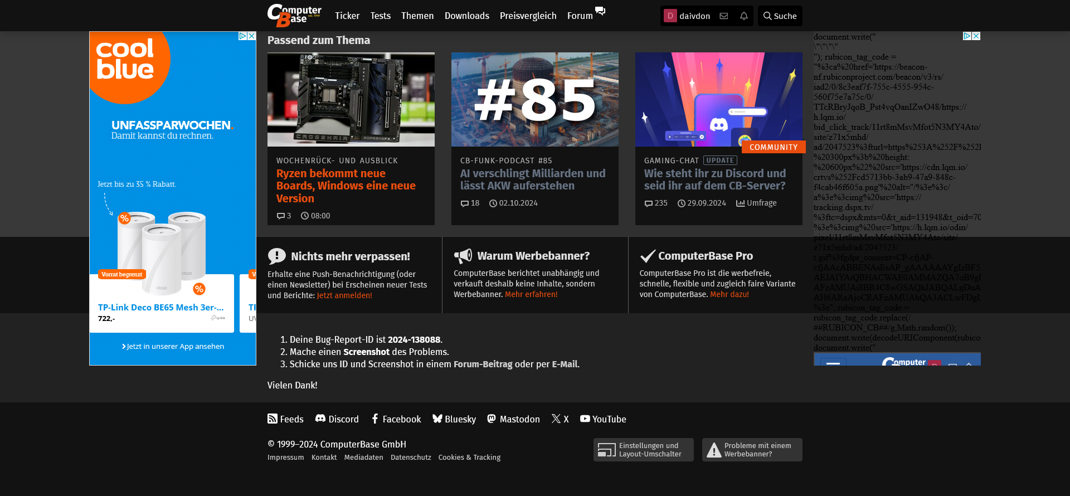
Task: Close the cool blue ad
Action: [x=252, y=36]
